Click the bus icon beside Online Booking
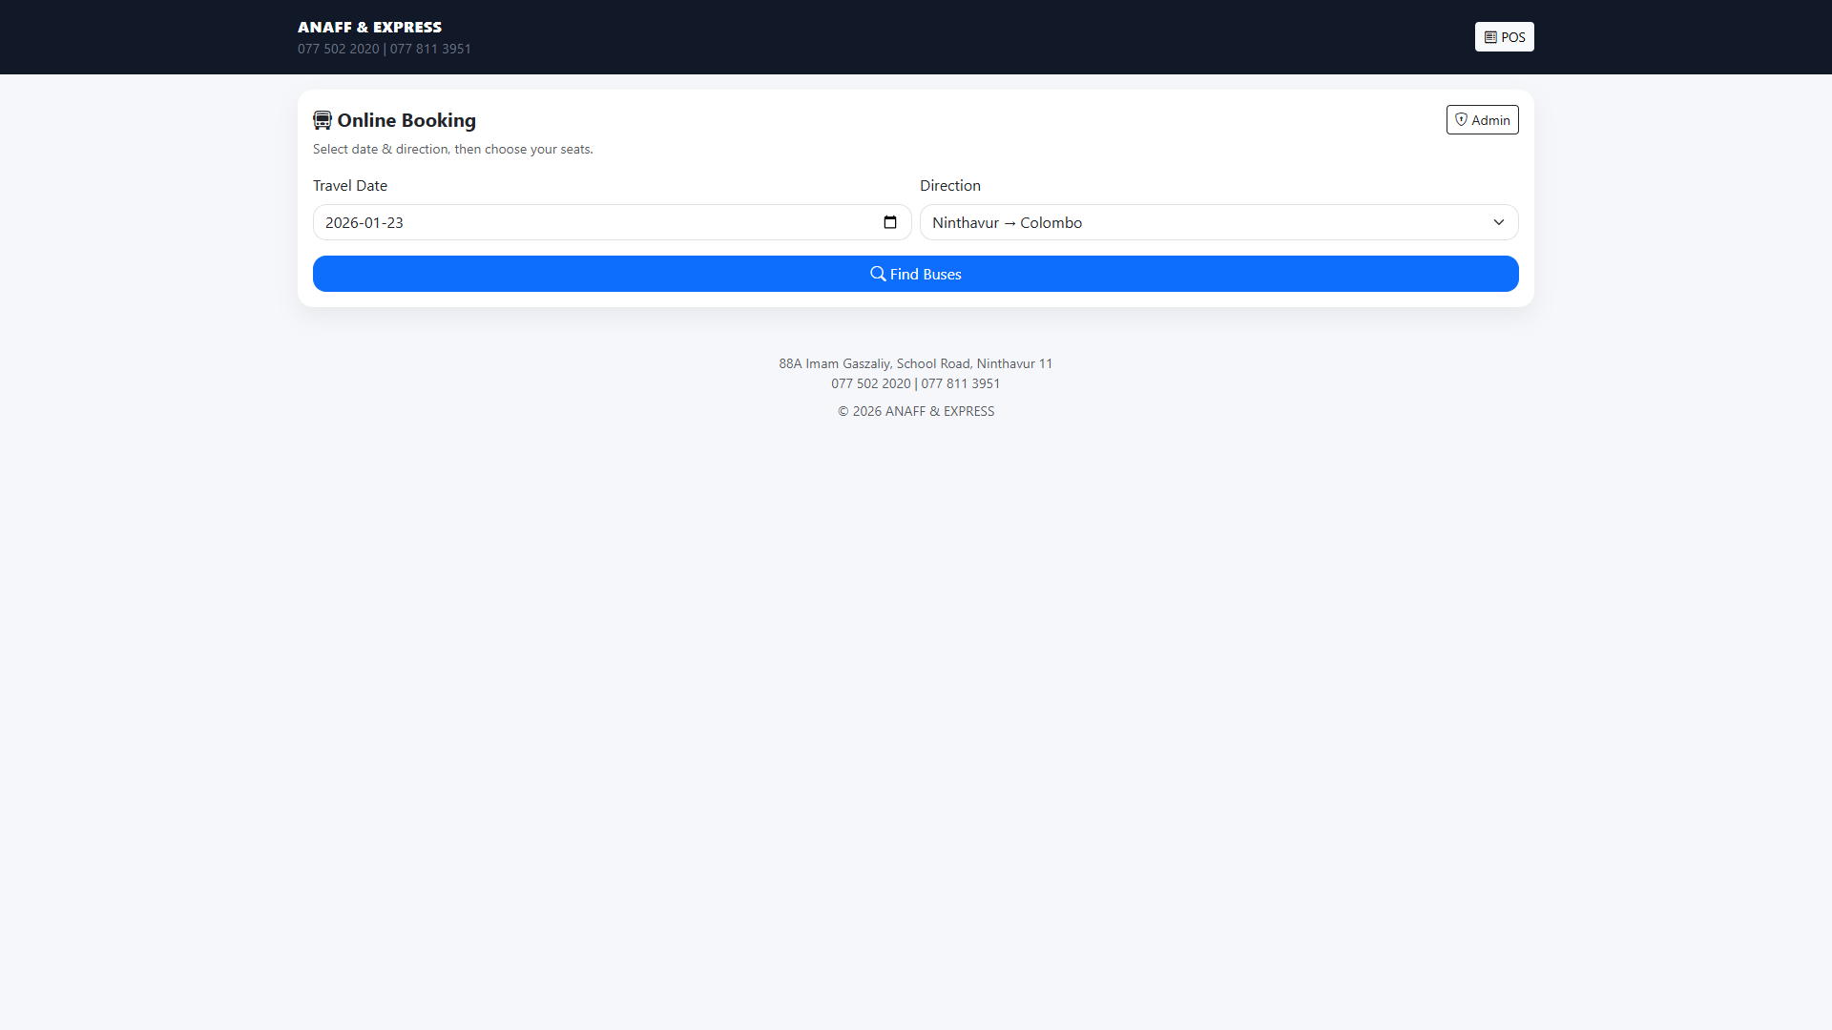The width and height of the screenshot is (1832, 1030). click(x=323, y=120)
